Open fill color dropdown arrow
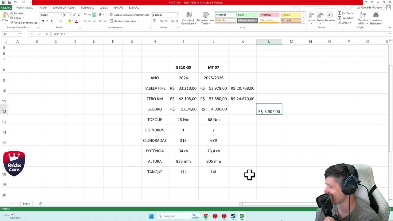 (x=72, y=21)
